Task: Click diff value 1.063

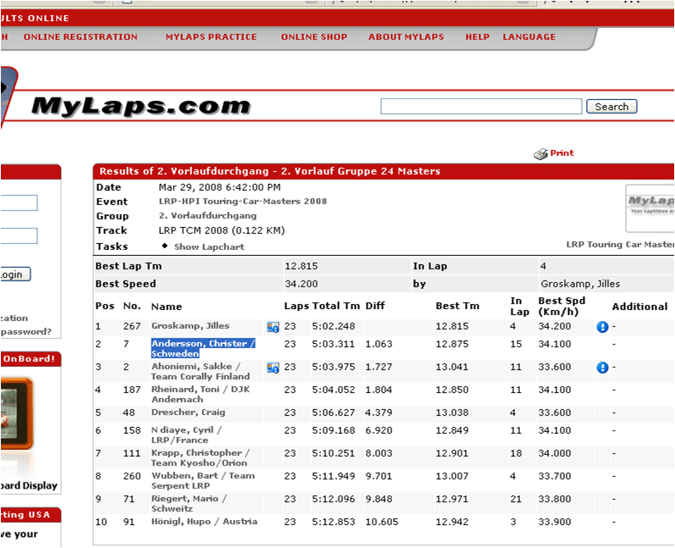Action: (379, 344)
